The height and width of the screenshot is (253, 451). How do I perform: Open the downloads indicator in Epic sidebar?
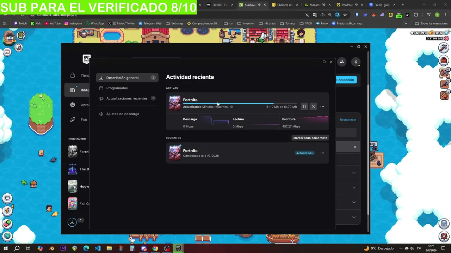click(72, 222)
